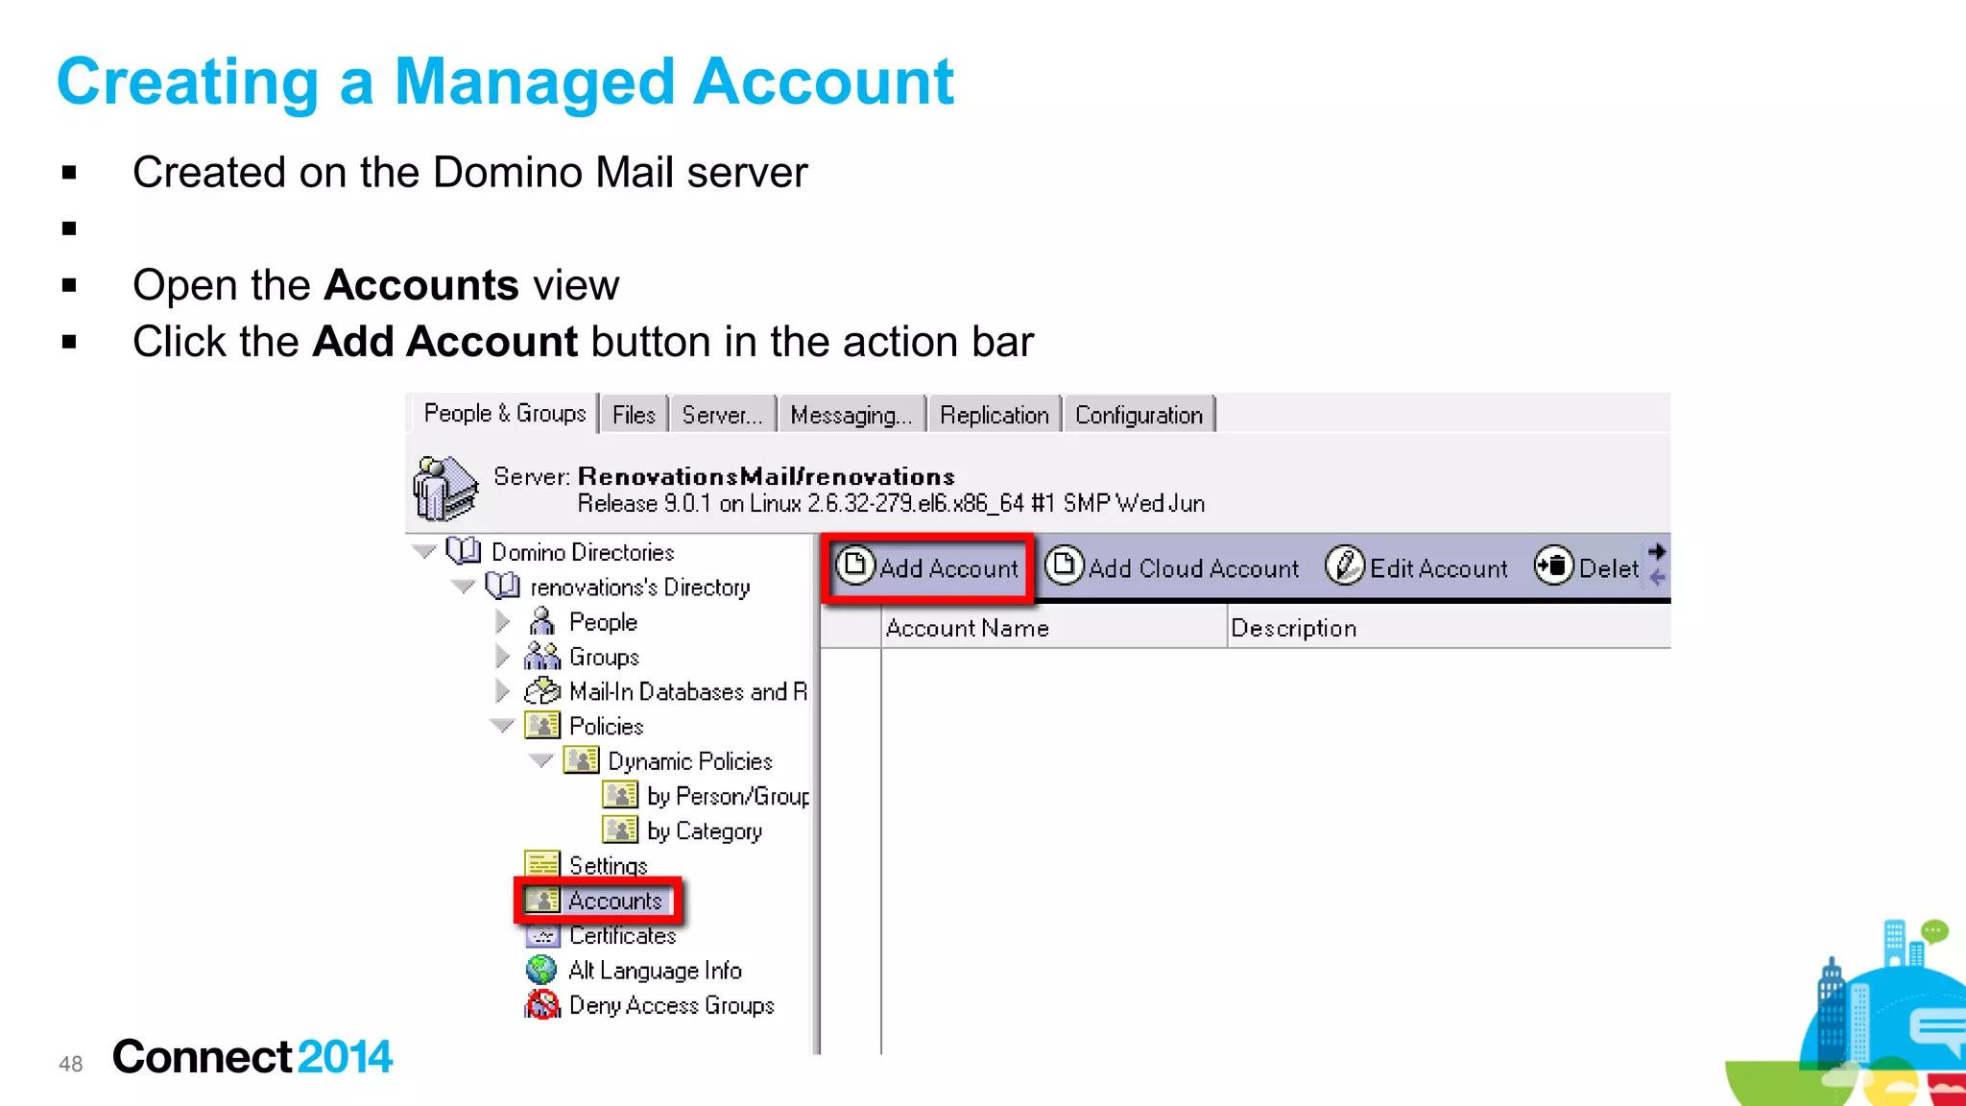The image size is (1966, 1106).
Task: Expand the People tree node
Action: click(502, 622)
